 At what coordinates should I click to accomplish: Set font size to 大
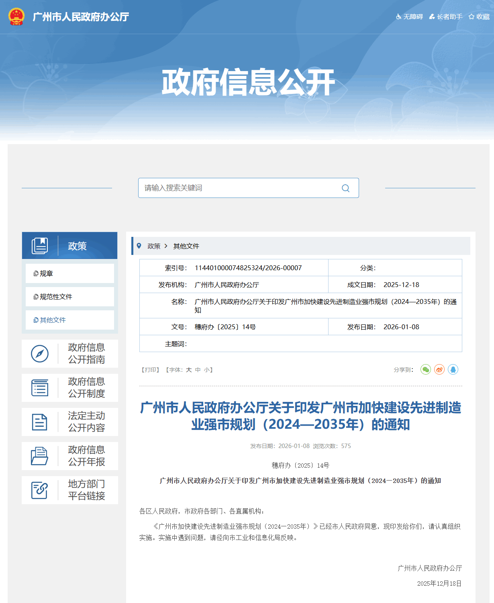tap(189, 370)
